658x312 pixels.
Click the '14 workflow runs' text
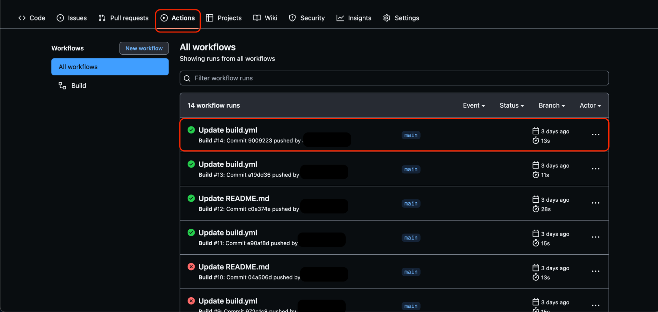click(214, 105)
